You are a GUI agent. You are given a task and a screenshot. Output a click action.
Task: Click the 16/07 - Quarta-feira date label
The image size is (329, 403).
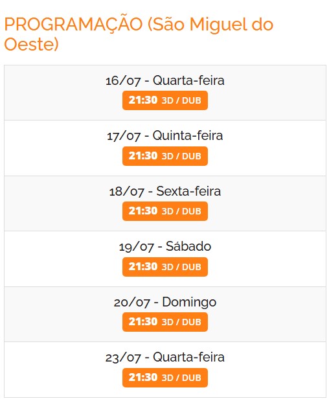coord(165,80)
